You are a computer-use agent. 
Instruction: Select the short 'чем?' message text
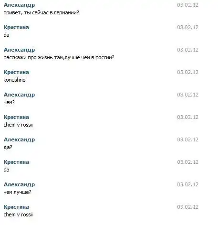pos(9,102)
